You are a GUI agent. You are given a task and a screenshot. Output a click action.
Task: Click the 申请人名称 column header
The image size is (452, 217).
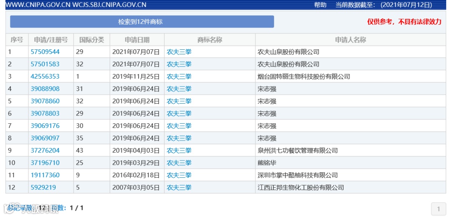coord(351,40)
